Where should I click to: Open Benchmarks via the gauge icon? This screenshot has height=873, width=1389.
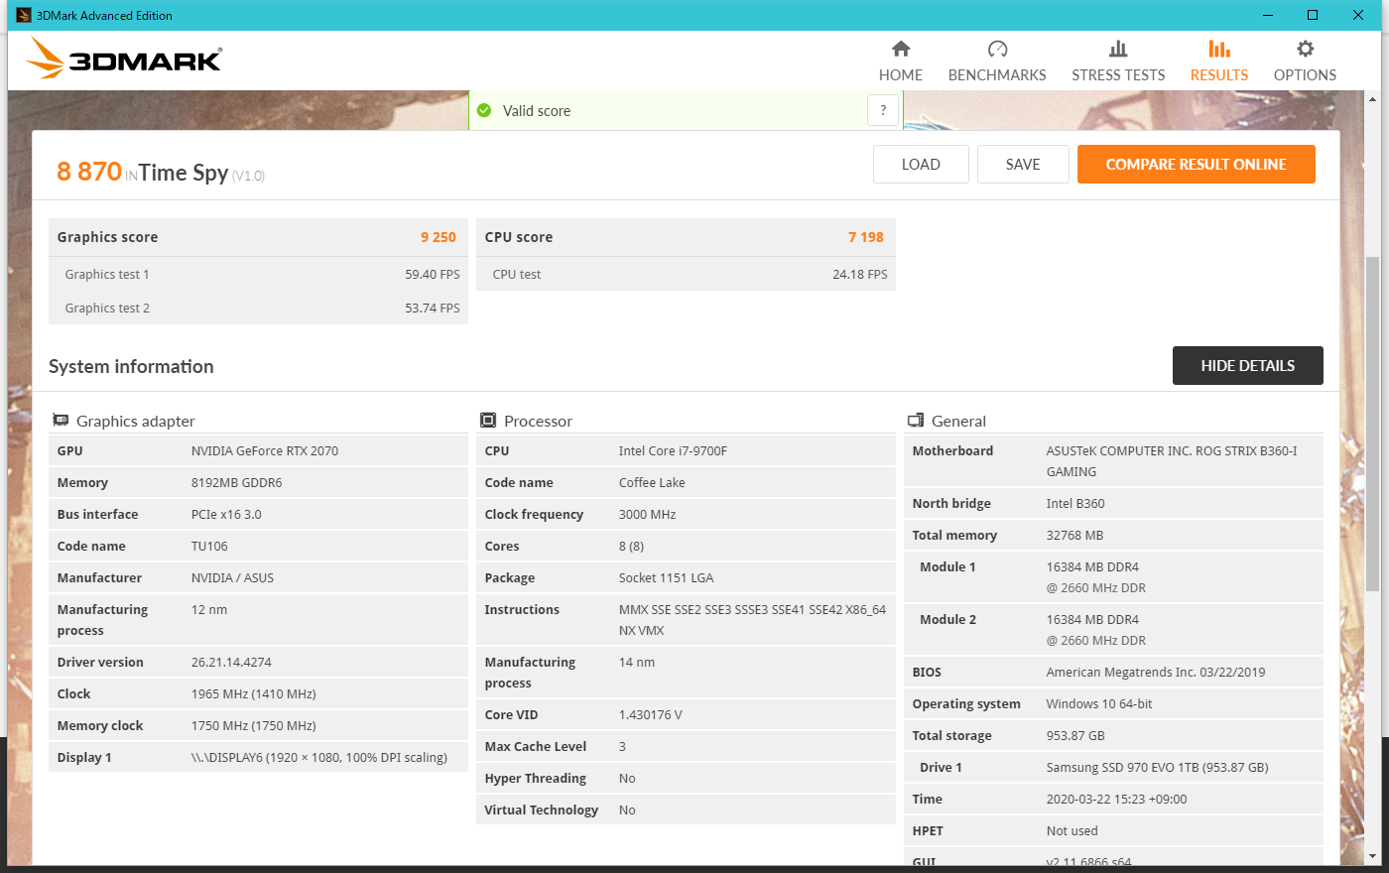[x=997, y=49]
